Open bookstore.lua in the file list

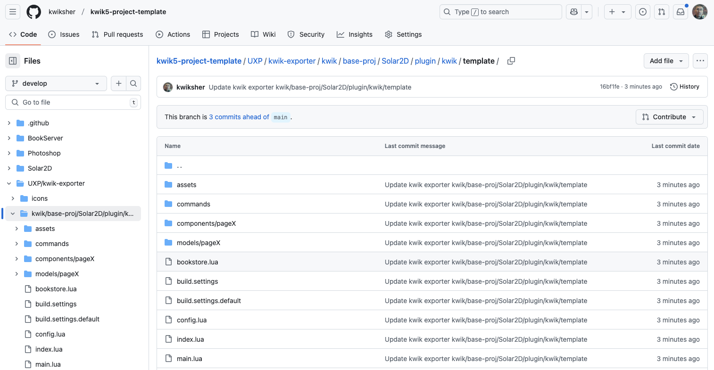197,262
